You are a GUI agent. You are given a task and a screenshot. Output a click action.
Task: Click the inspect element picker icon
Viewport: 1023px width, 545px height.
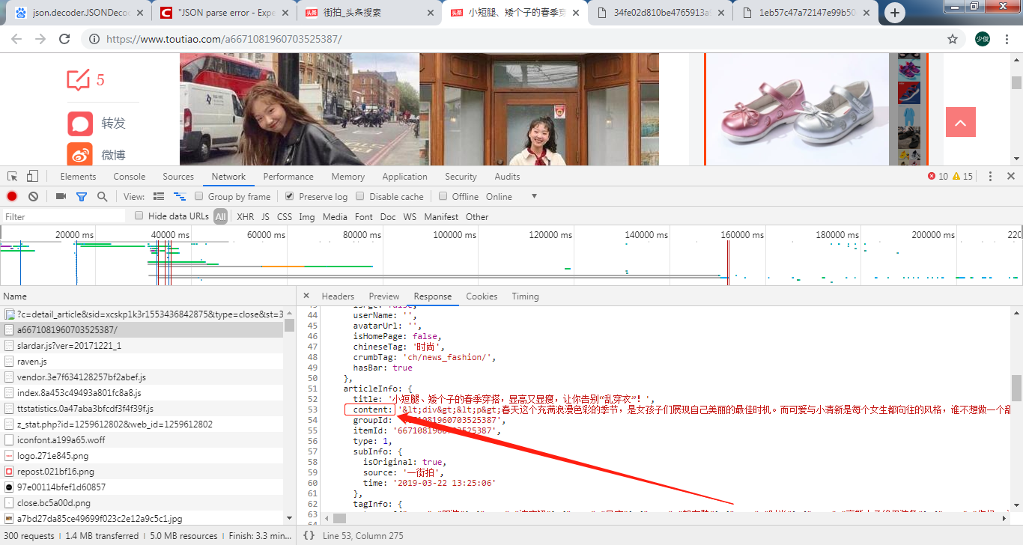(x=13, y=177)
